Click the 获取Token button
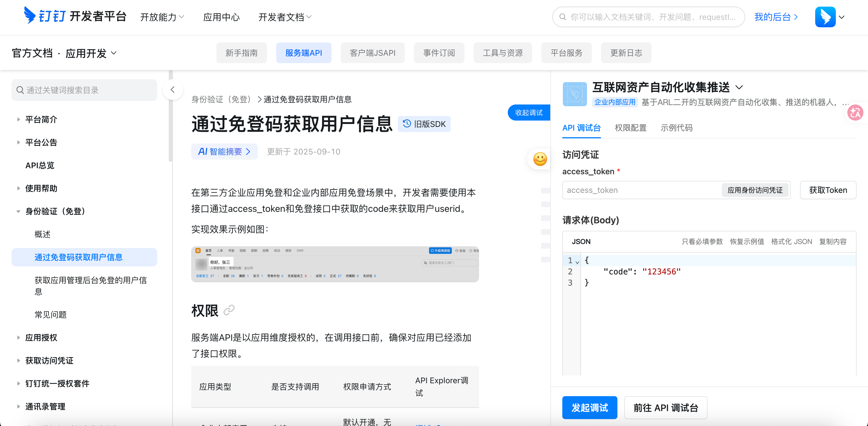This screenshot has width=868, height=426. (828, 190)
